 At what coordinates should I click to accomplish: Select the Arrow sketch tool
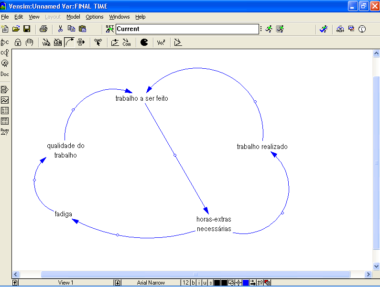(69, 43)
